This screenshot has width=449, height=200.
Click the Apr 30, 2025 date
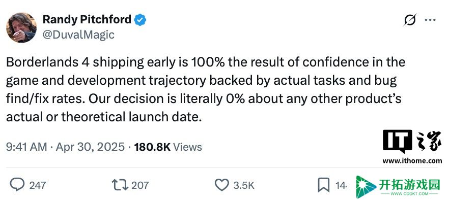point(90,147)
